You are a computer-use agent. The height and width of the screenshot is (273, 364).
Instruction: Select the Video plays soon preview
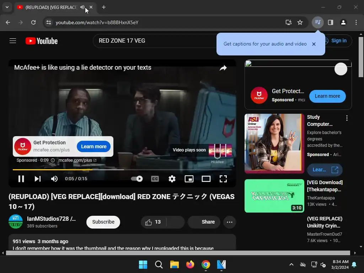[202, 150]
